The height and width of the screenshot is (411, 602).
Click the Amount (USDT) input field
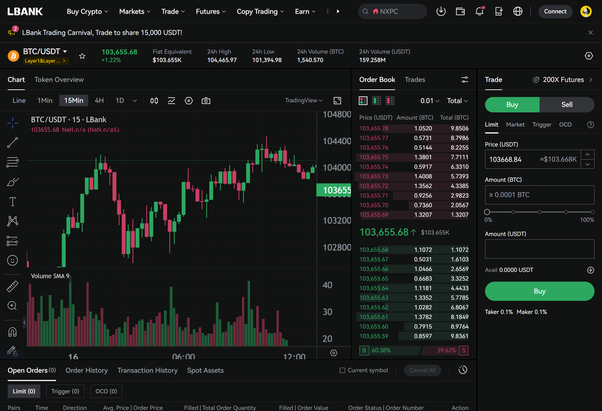pos(540,249)
